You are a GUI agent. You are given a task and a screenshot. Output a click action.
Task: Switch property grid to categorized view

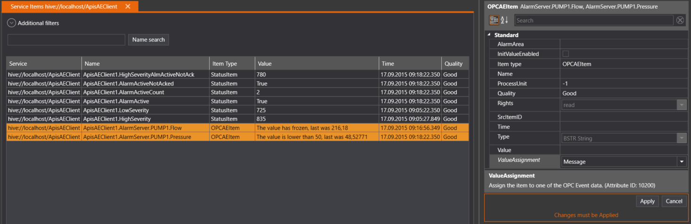click(494, 20)
